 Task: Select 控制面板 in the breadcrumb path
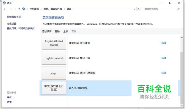34,9
